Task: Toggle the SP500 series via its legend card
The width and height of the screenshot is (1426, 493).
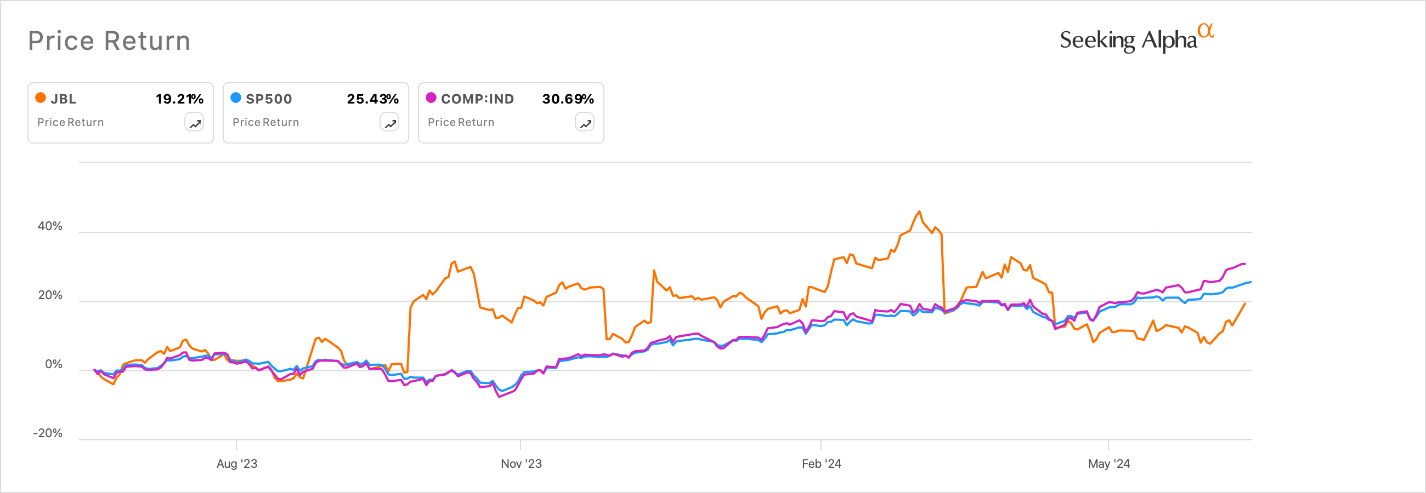Action: click(x=315, y=112)
